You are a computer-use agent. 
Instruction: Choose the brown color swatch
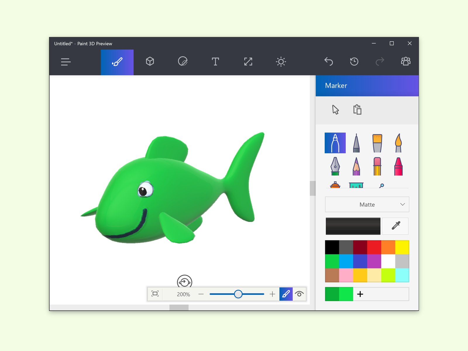[332, 275]
